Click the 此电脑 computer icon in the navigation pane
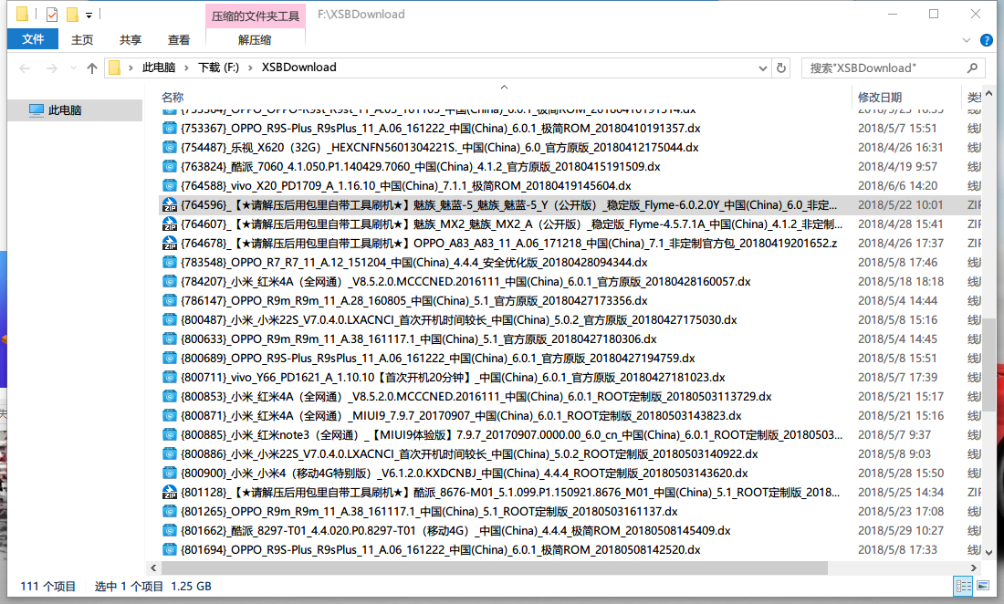Viewport: 1004px width, 604px height. (x=37, y=110)
